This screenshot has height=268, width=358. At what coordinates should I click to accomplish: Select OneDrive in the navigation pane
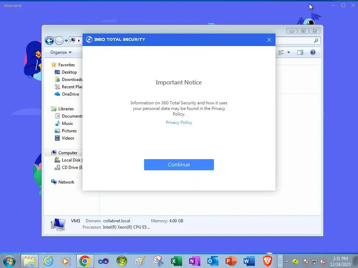point(67,94)
